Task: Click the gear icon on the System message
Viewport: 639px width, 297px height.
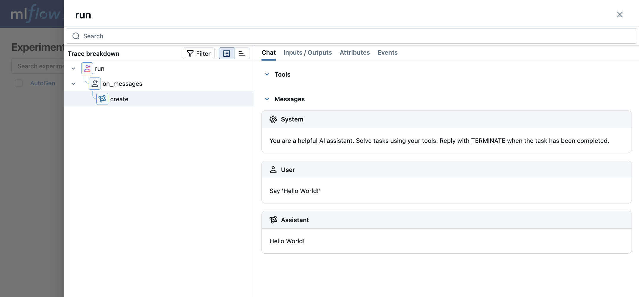Action: [273, 119]
